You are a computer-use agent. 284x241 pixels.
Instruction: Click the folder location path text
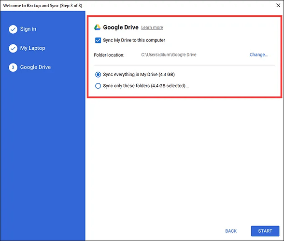point(169,54)
